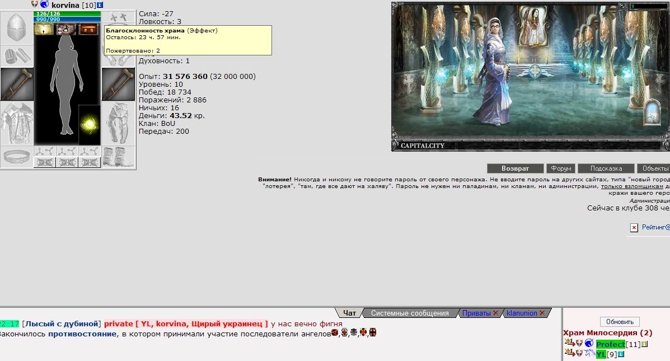
Task: Open the Приваты tab
Action: coord(476,313)
